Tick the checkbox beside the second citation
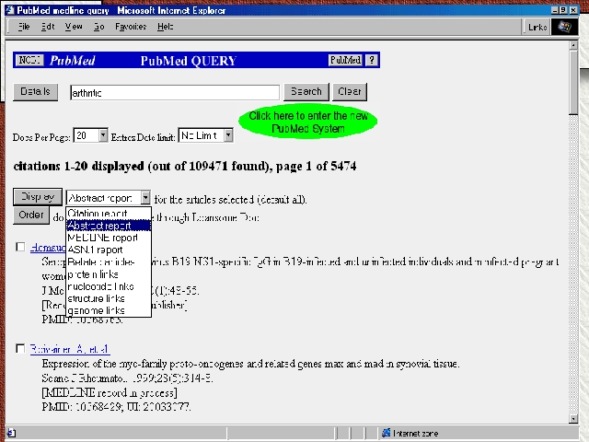The image size is (589, 442). [x=21, y=349]
